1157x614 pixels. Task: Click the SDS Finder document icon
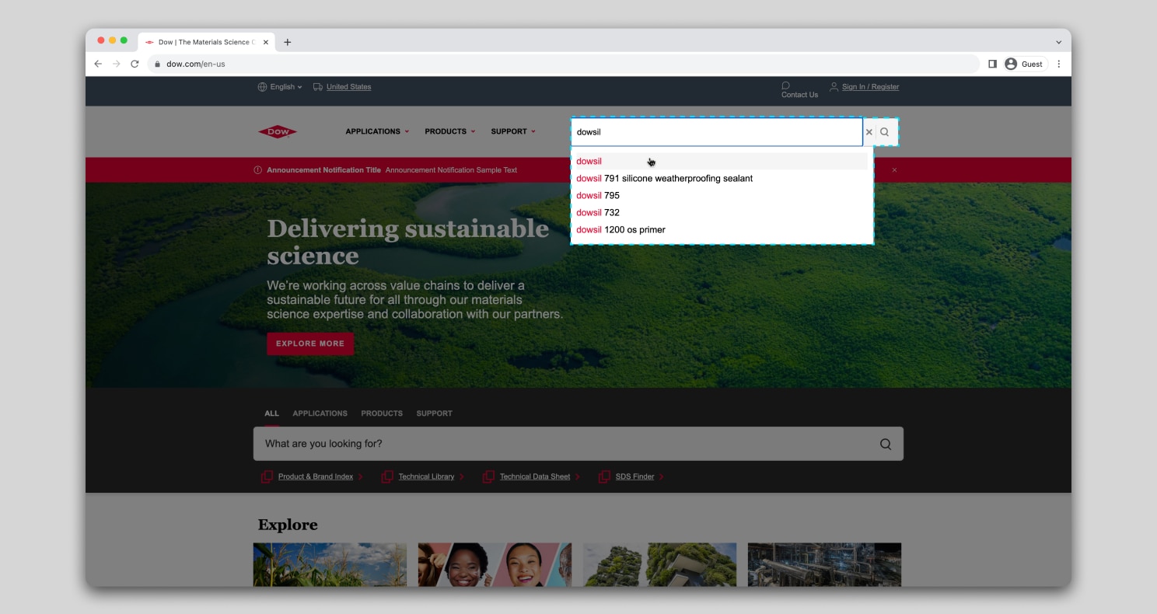[x=603, y=476]
